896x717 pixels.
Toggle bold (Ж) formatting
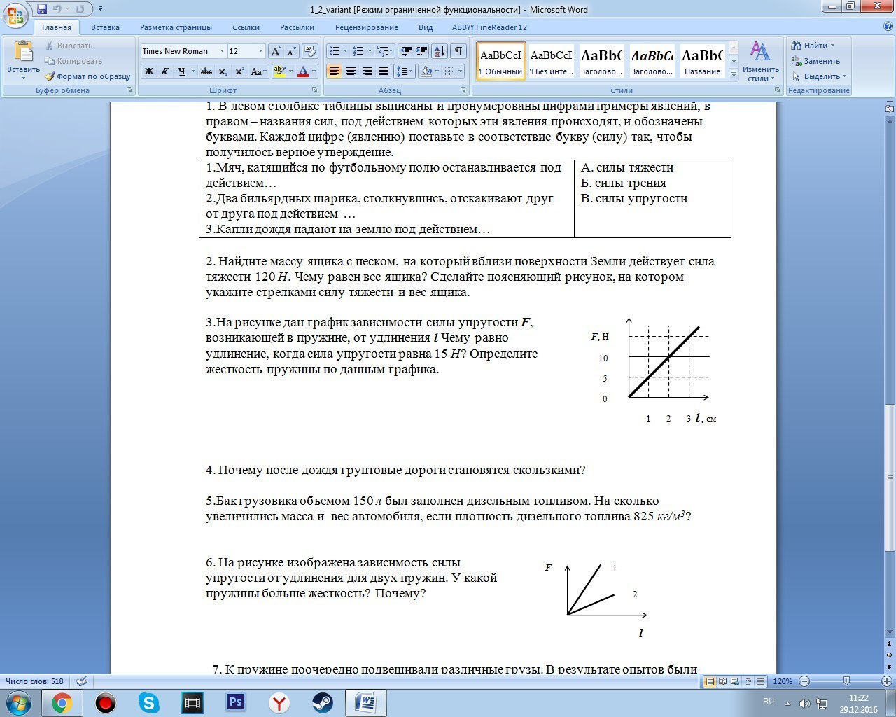coord(148,71)
